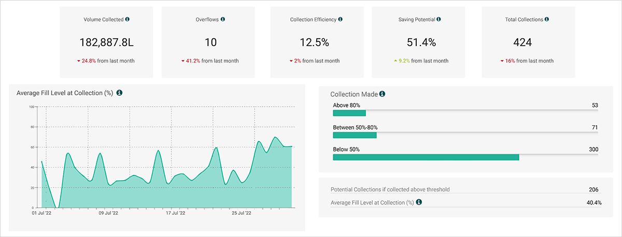
Task: Click info icon next to chart title
Action: (x=119, y=93)
